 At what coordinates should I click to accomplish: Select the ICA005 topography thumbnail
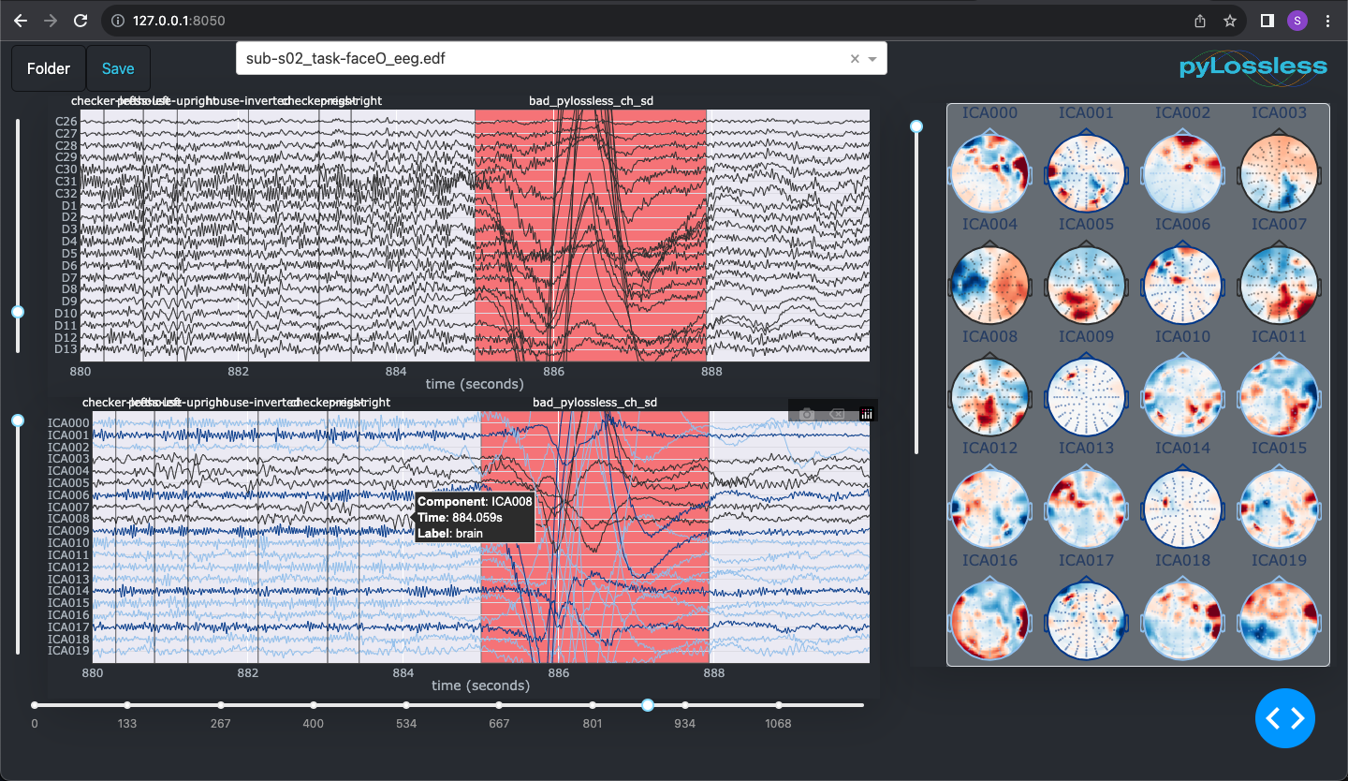click(x=1086, y=285)
